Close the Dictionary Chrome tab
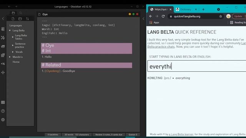The image size is (246, 138). coord(196,9)
